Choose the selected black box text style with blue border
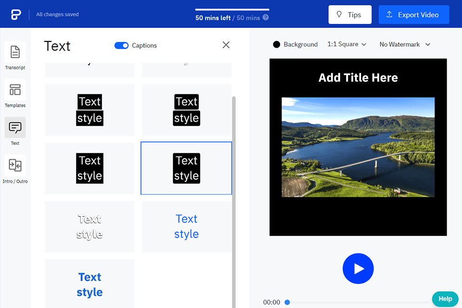The height and width of the screenshot is (308, 462). click(x=186, y=168)
